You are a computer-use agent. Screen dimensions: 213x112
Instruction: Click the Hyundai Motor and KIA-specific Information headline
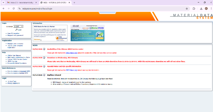pyautogui.click(x=64, y=66)
